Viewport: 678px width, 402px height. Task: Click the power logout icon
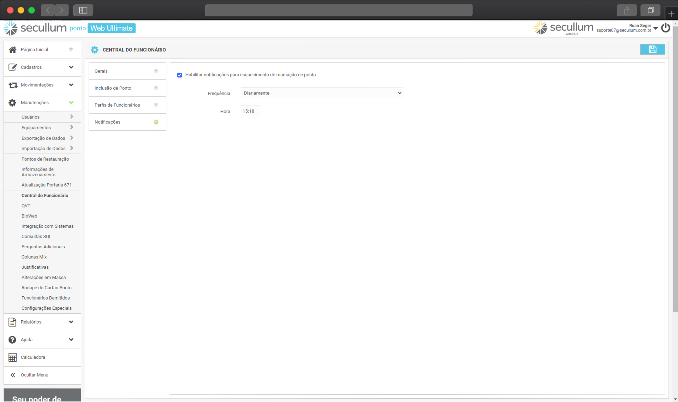(x=665, y=28)
